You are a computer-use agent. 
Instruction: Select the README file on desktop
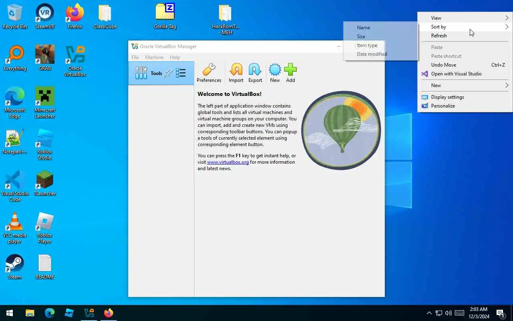tap(45, 267)
